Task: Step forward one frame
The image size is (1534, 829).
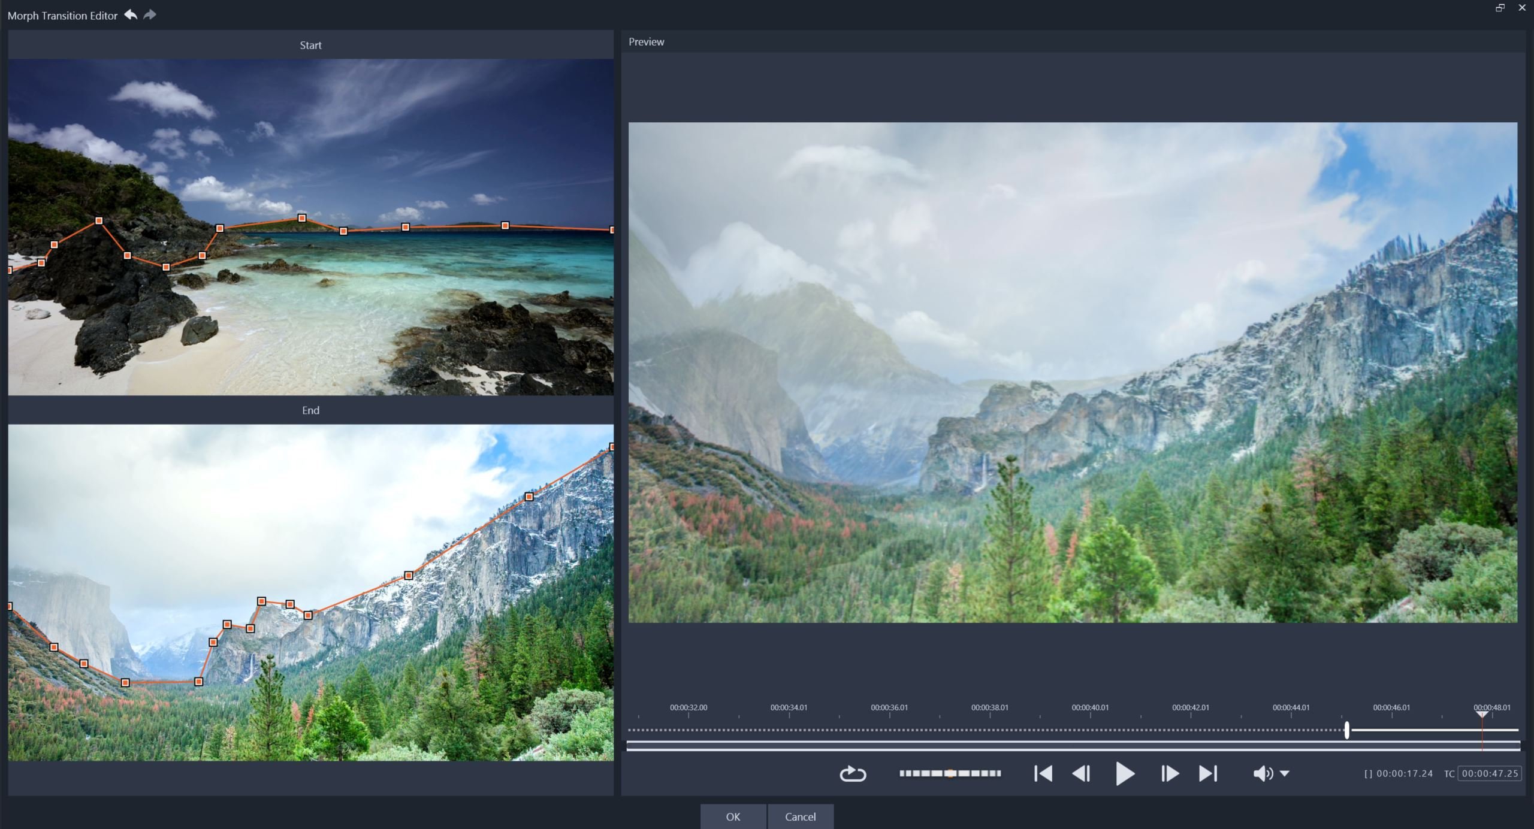Action: tap(1169, 773)
